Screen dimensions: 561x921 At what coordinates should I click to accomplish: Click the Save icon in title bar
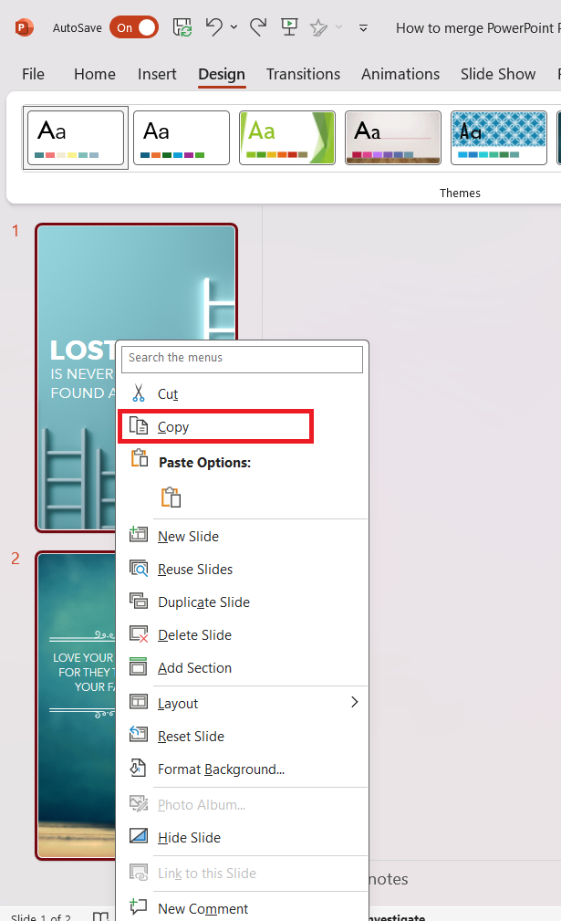click(x=182, y=27)
